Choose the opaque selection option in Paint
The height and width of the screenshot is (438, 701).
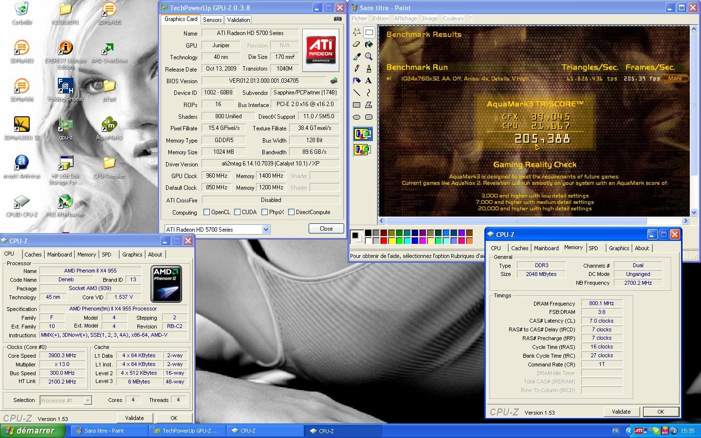click(x=363, y=134)
